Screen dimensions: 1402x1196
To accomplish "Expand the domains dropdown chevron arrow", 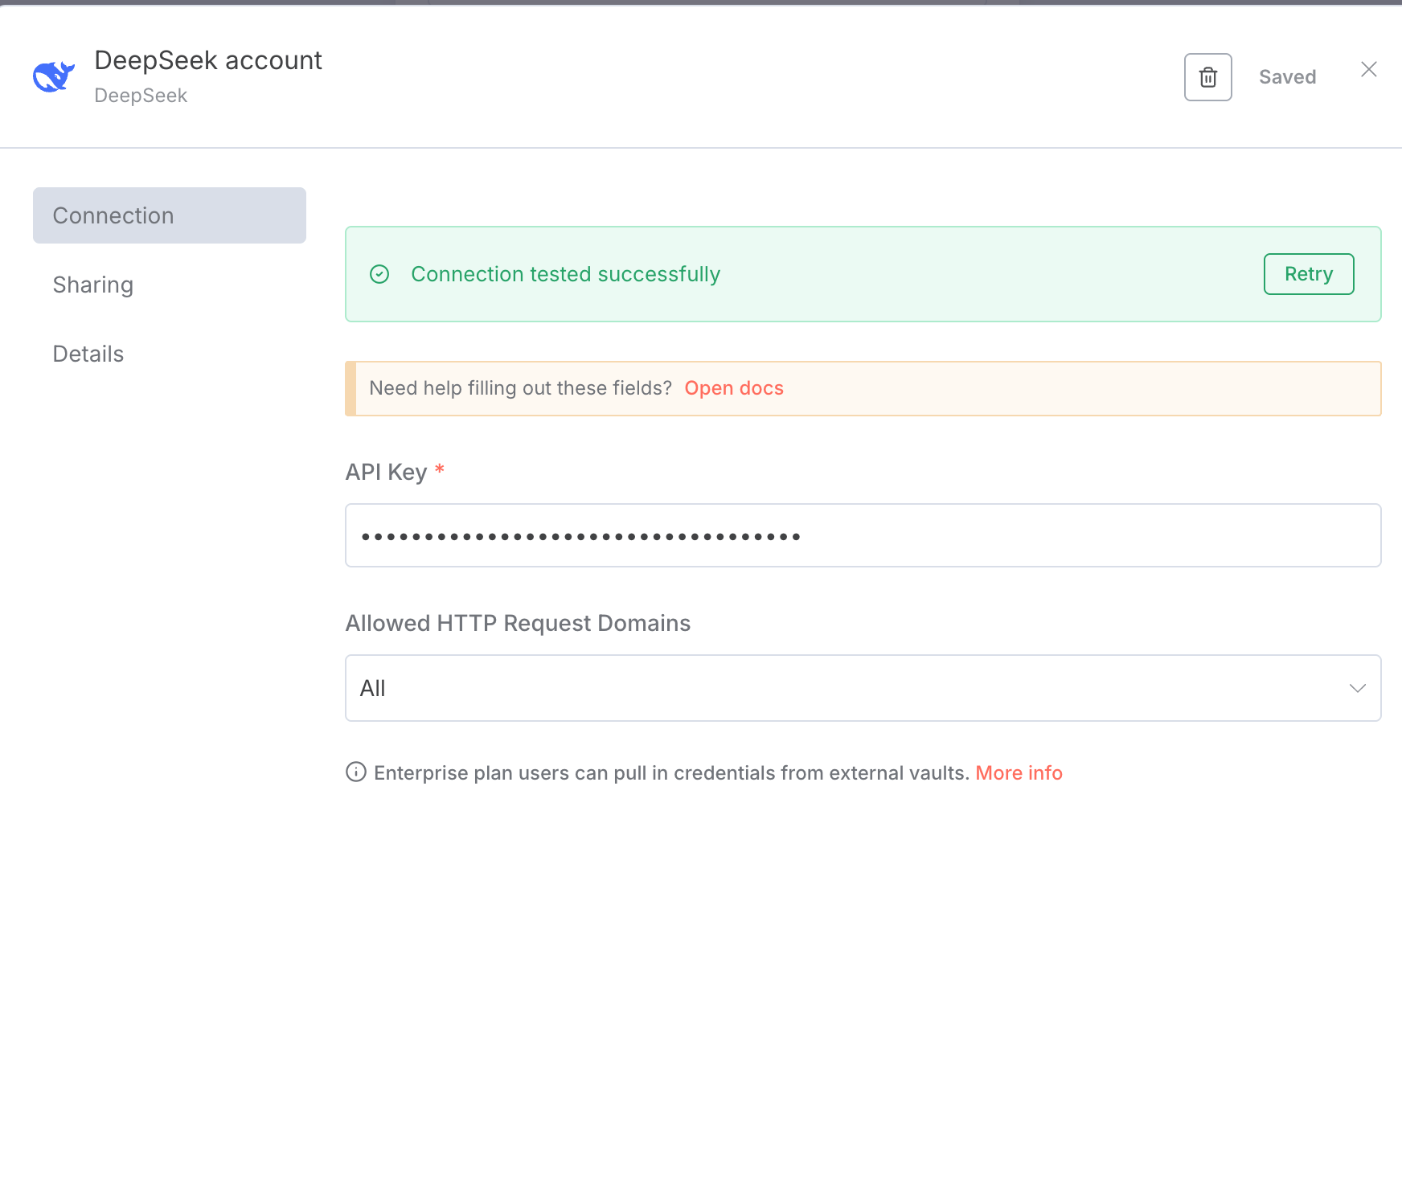I will click(x=1357, y=689).
